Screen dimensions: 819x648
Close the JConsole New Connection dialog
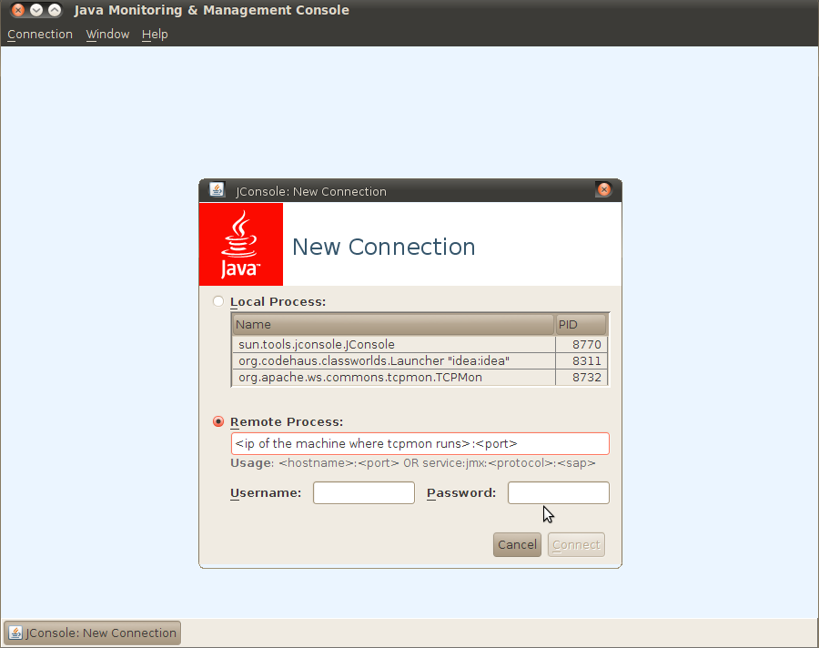pyautogui.click(x=604, y=189)
